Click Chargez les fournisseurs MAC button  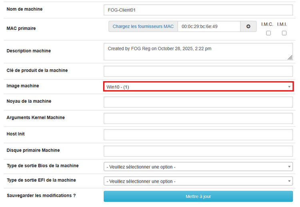click(143, 26)
